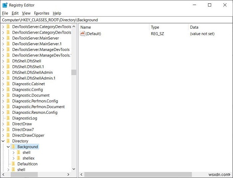Open the Help menu
233x178 pixels.
[57, 13]
